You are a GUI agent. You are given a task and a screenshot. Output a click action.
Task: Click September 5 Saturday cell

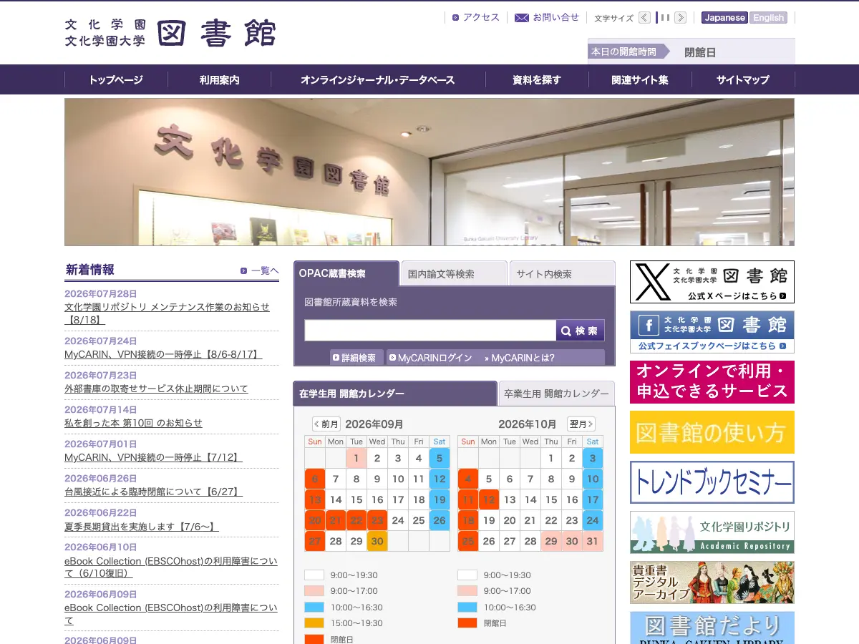coord(440,458)
